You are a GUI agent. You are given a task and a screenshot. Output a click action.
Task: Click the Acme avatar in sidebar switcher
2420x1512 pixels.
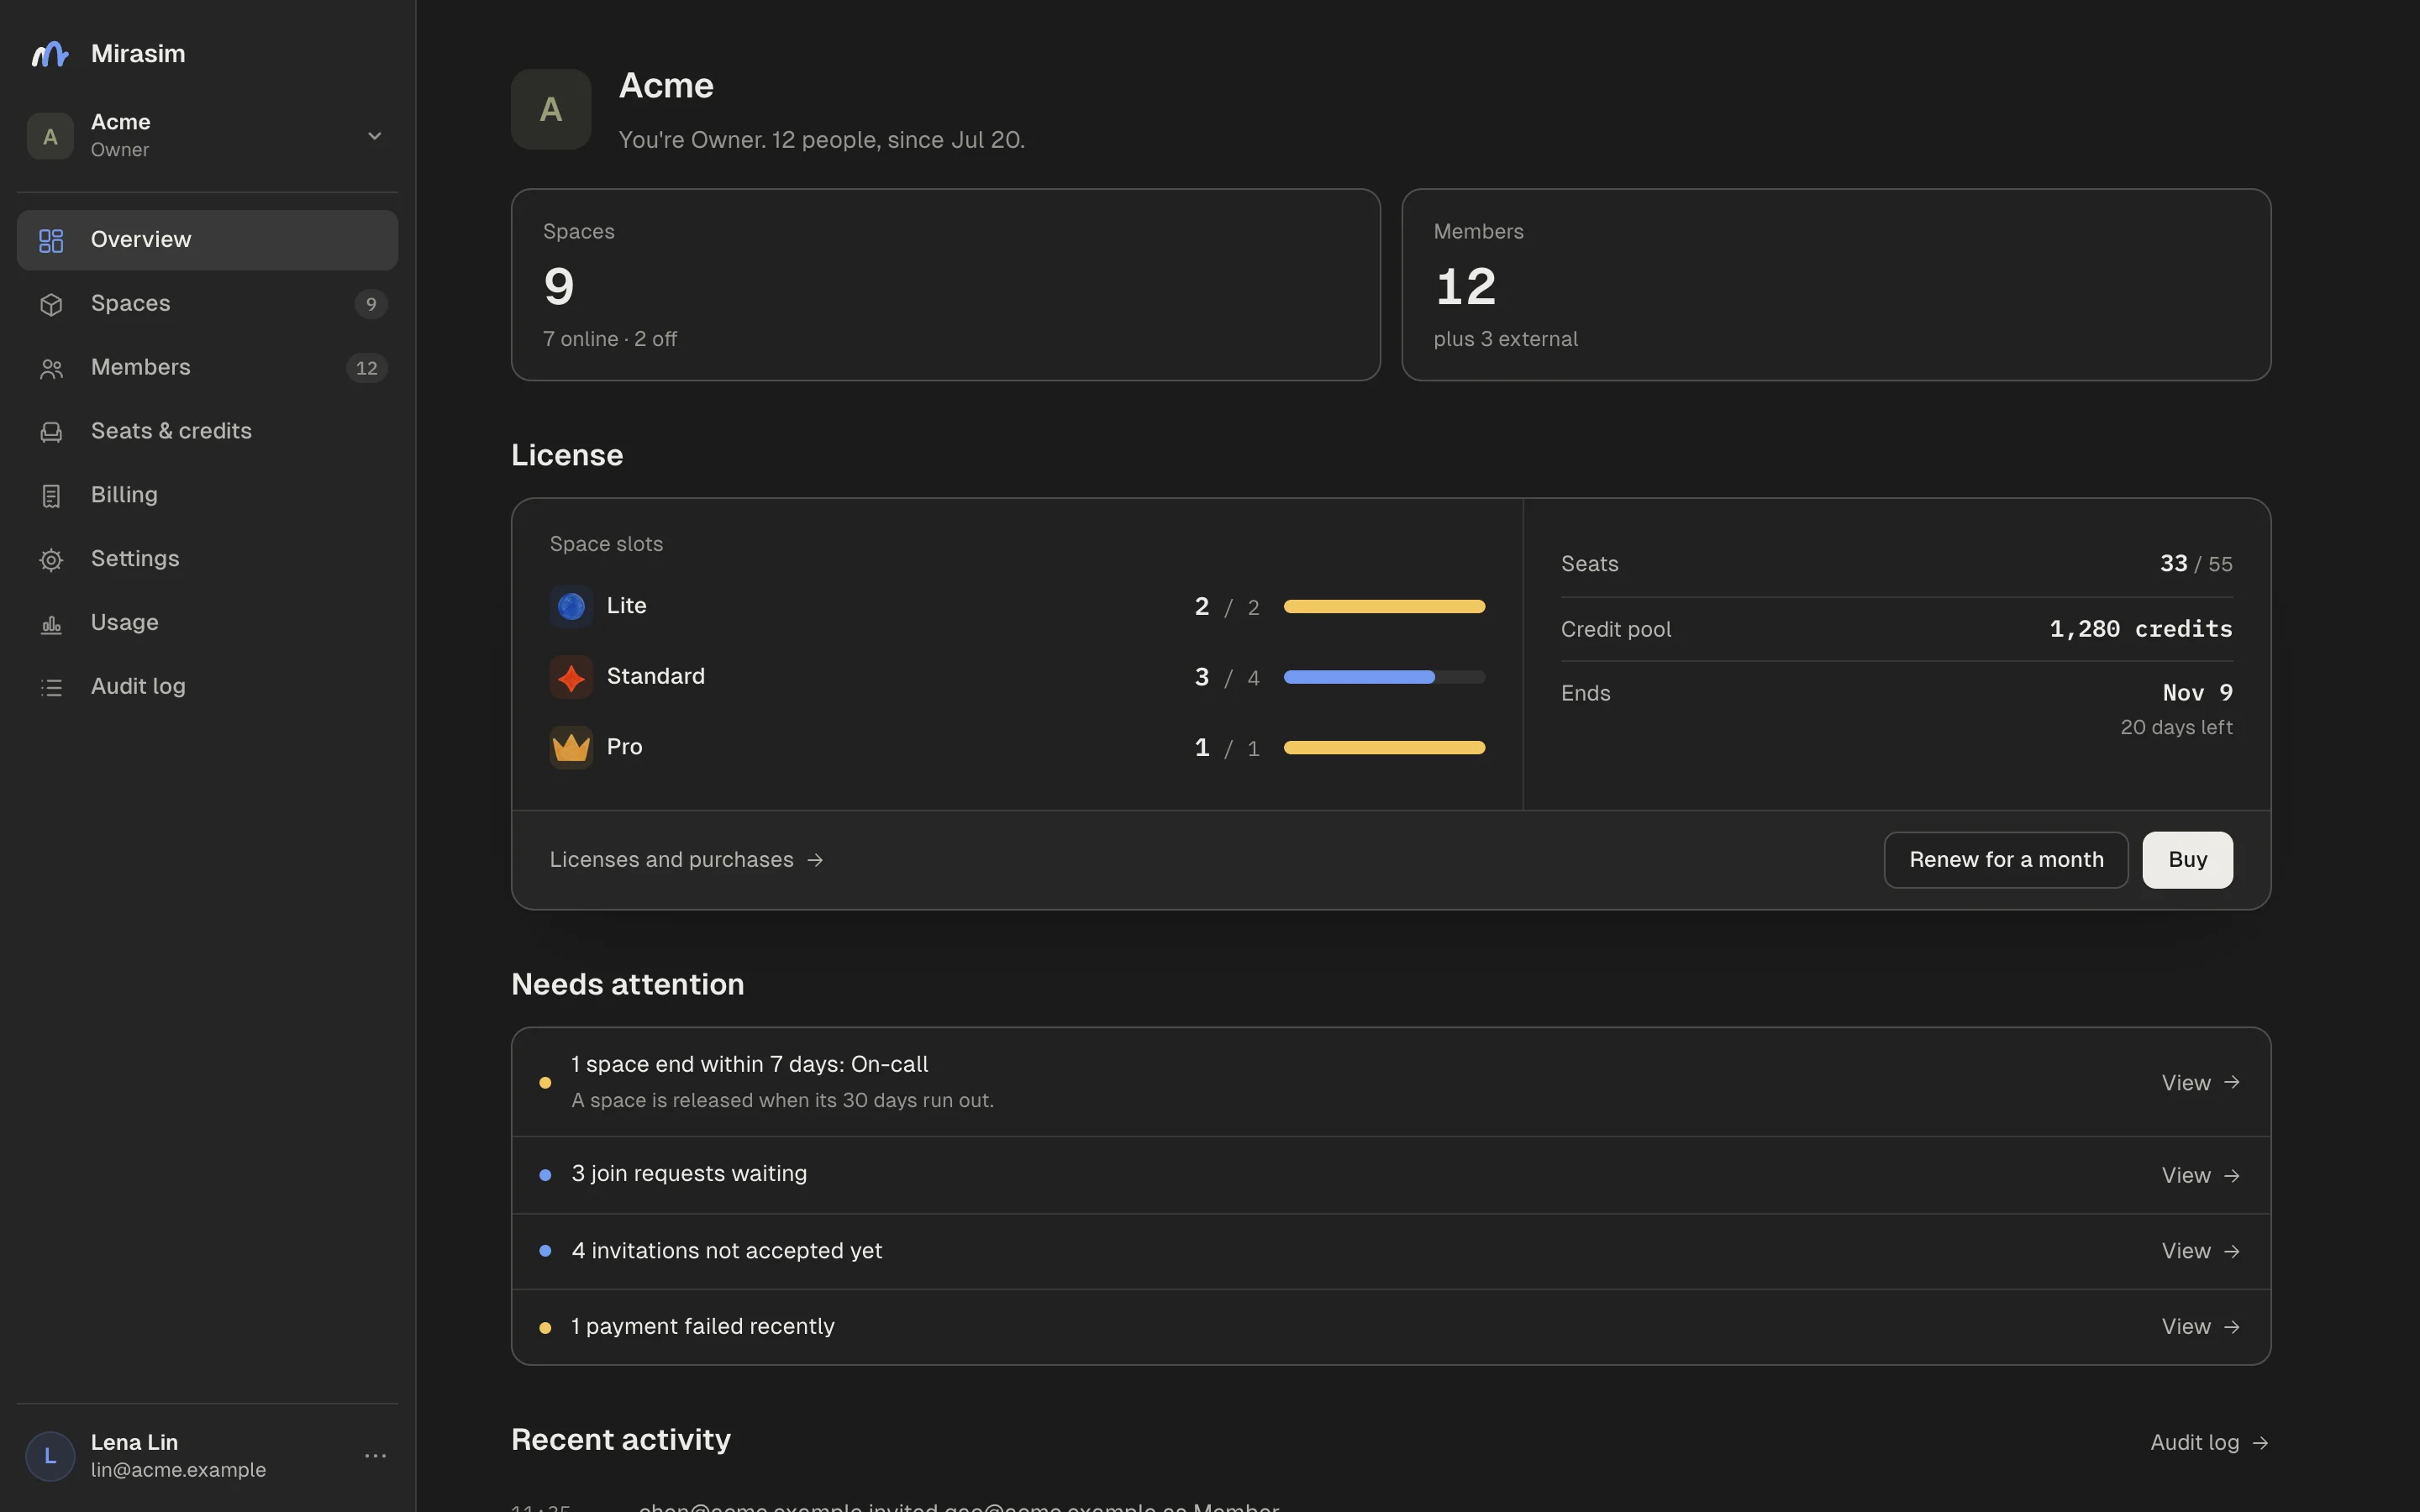(50, 136)
